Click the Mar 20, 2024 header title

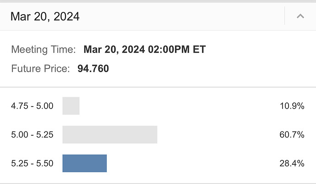click(x=45, y=17)
